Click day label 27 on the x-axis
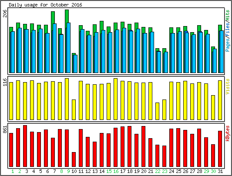Screen dimensions: 232x176 click(192, 171)
